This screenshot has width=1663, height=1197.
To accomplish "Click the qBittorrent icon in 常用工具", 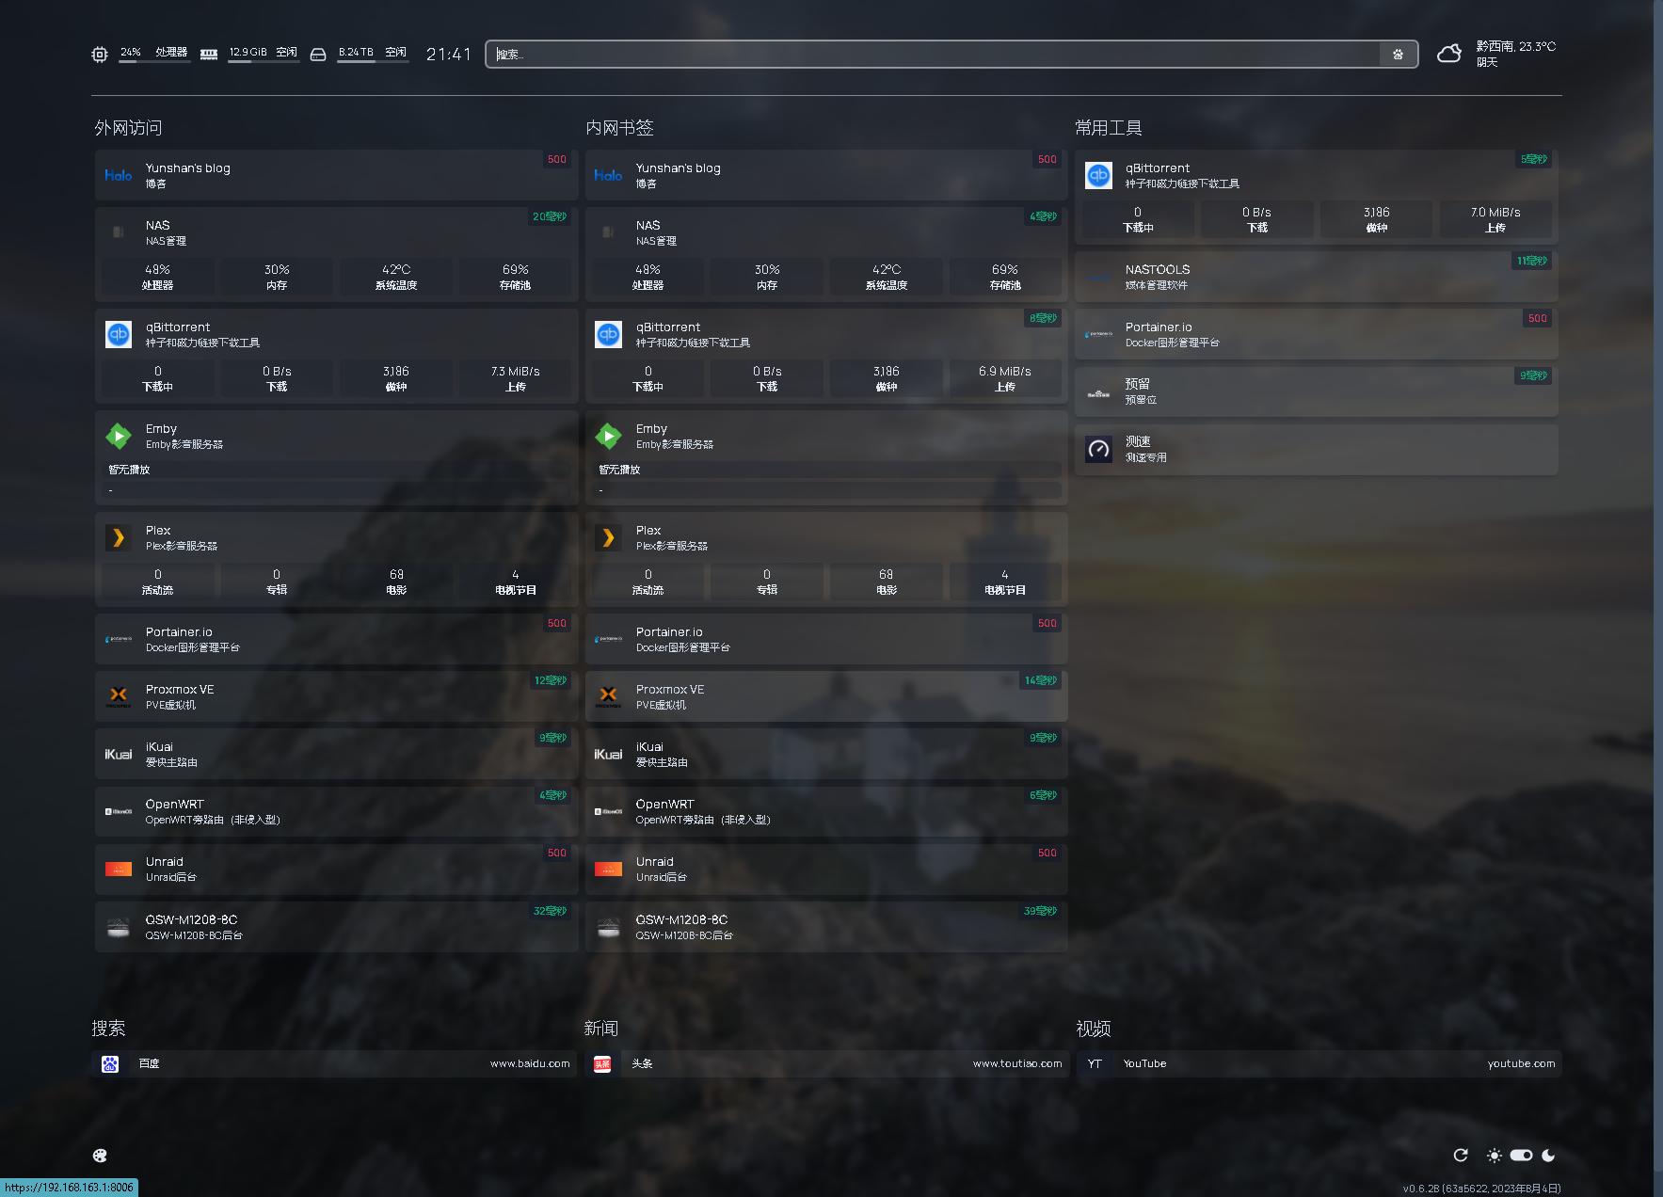I will (1098, 175).
